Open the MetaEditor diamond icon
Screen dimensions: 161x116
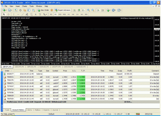[x=52, y=10]
